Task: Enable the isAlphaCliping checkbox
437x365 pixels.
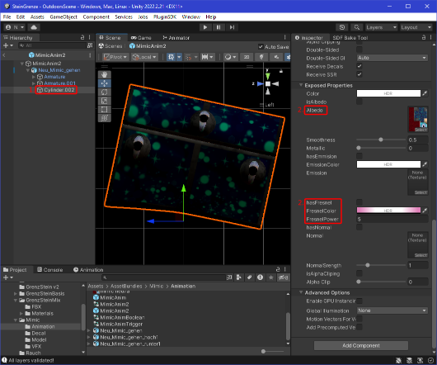Action: [359, 273]
